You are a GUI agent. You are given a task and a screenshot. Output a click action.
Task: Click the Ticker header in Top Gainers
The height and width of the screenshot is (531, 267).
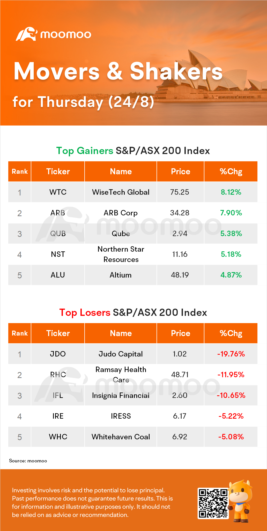58,171
